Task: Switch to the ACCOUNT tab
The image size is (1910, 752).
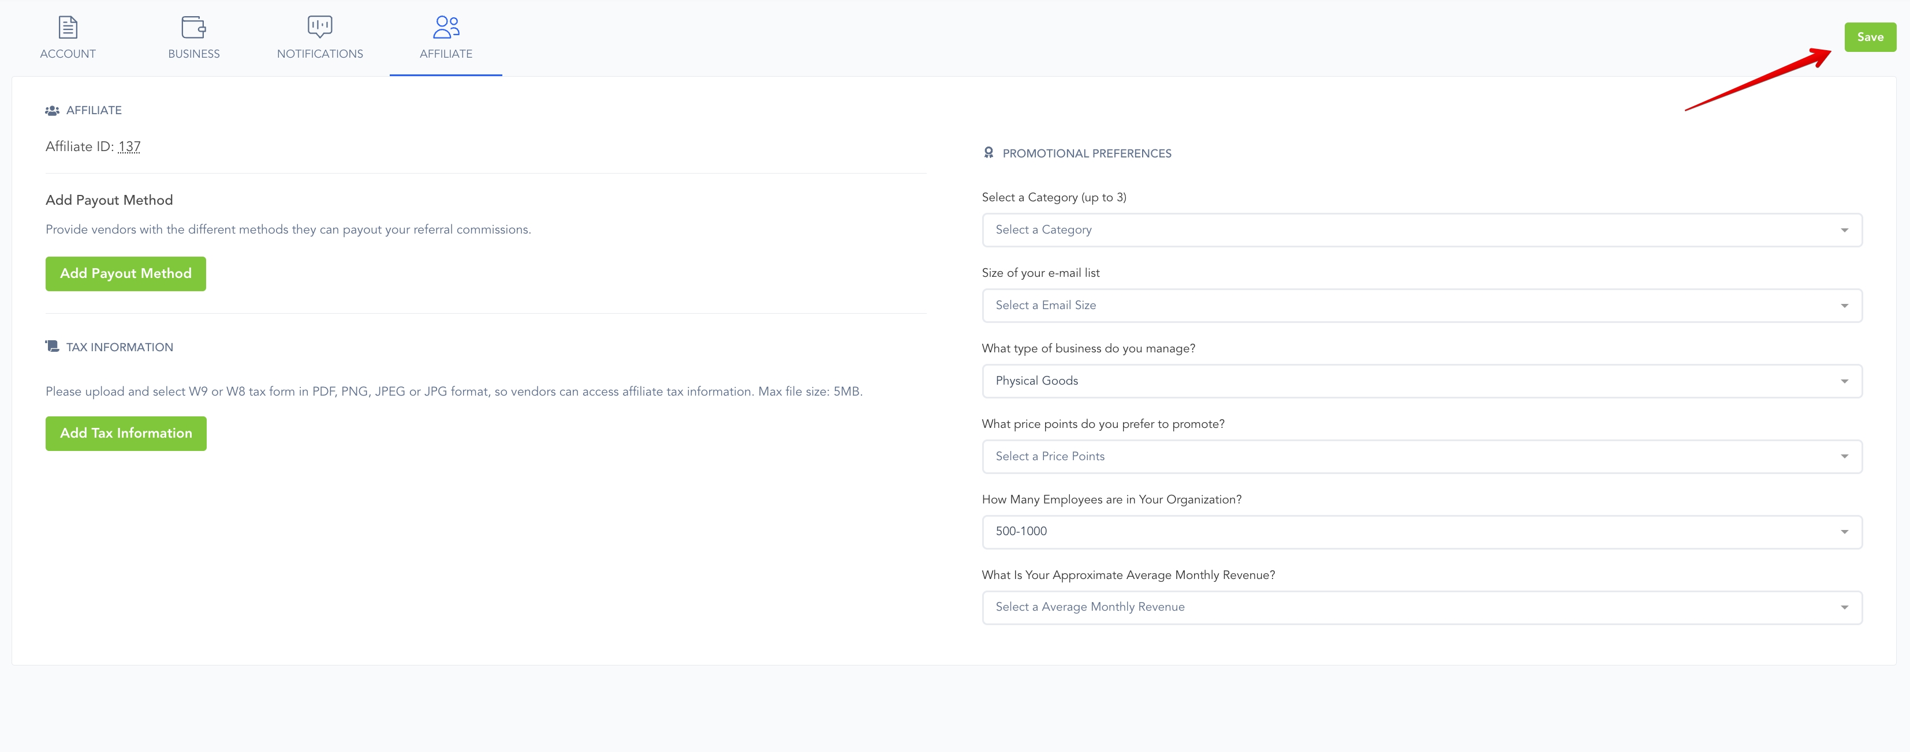Action: (68, 54)
